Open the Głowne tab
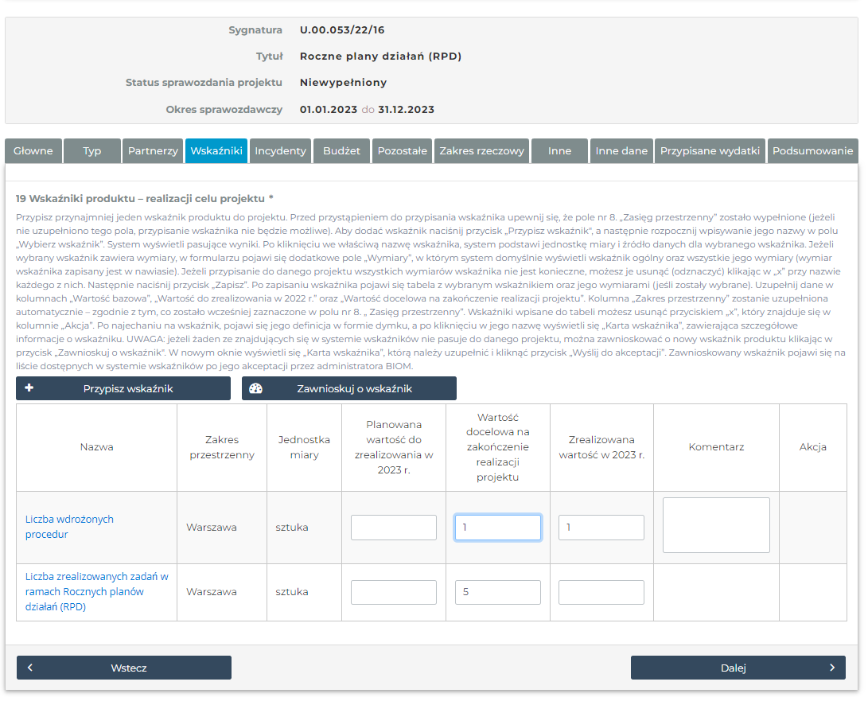Image resolution: width=868 pixels, height=705 pixels. coord(33,150)
